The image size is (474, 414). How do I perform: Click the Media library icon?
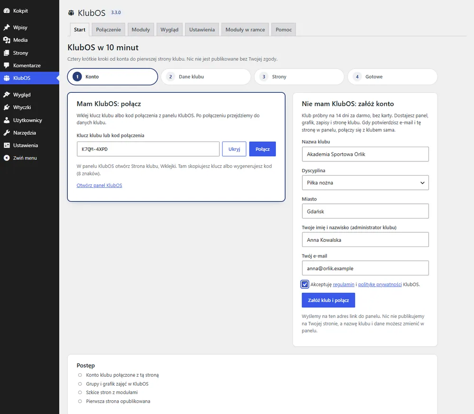click(x=7, y=40)
